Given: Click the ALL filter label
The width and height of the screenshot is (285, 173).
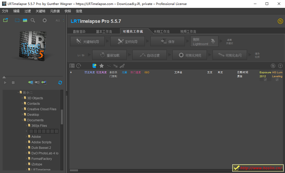Looking at the screenshot, I should [58, 20].
